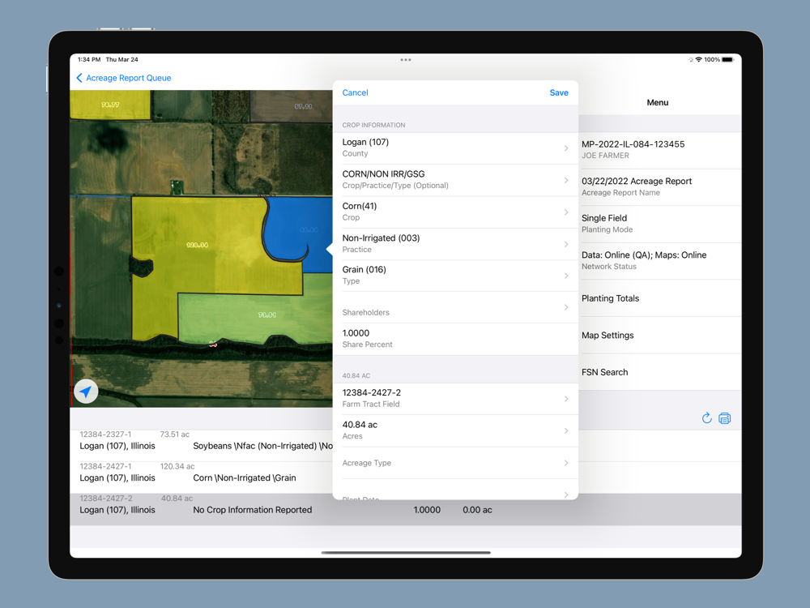Open the Shareholders row
Viewport: 810px width, 608px height.
455,307
